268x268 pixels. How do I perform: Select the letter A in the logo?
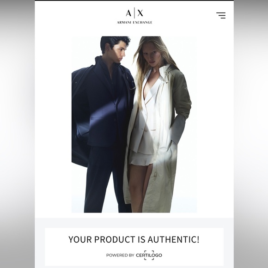point(129,13)
